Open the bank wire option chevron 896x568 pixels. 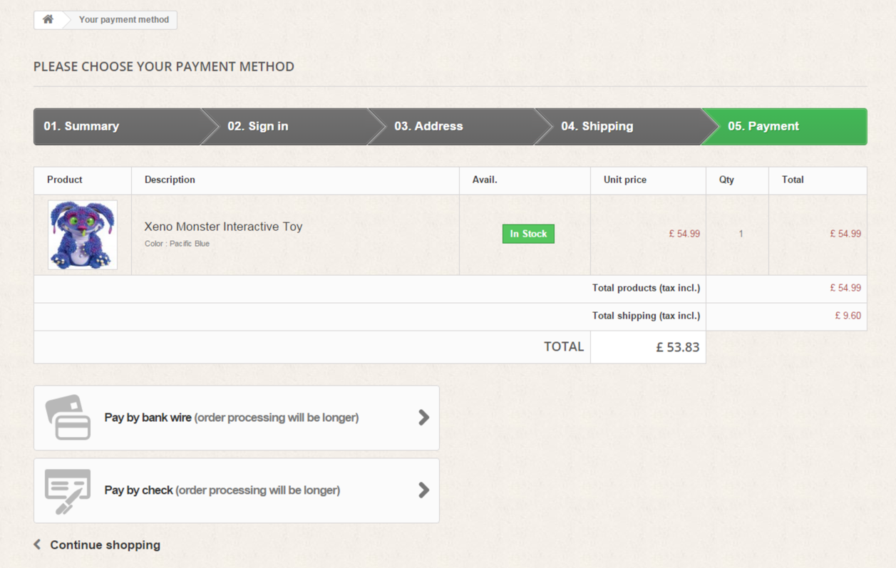tap(423, 418)
